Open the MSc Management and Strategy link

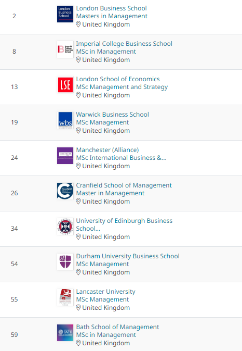point(122,87)
